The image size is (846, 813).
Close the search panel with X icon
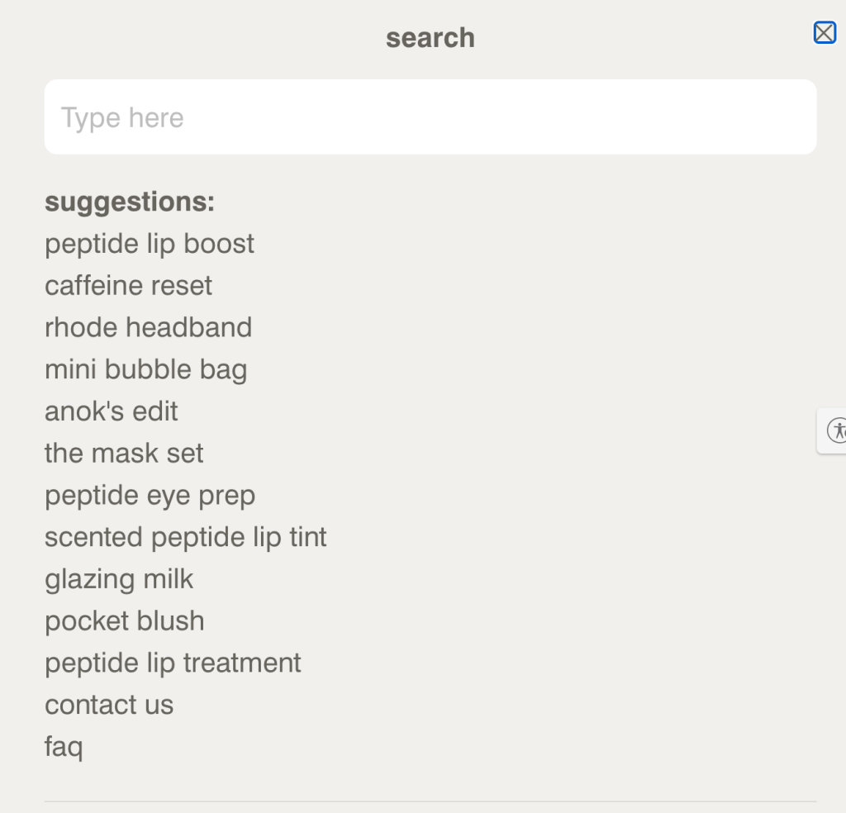pos(825,33)
